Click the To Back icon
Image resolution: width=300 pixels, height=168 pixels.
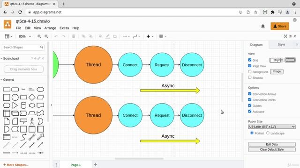coord(90,36)
